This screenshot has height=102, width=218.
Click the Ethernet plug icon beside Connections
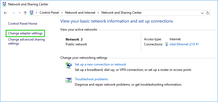[x=166, y=44]
